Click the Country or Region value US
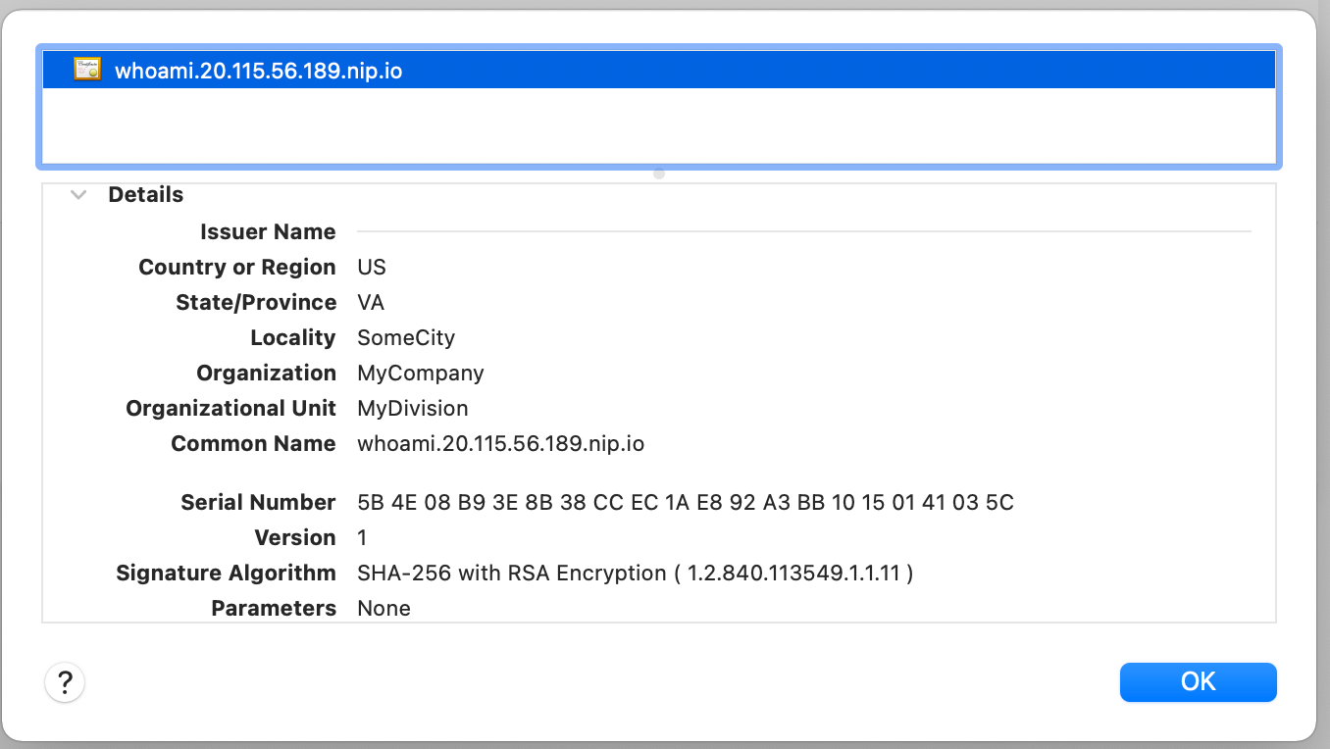Image resolution: width=1330 pixels, height=749 pixels. 372,268
